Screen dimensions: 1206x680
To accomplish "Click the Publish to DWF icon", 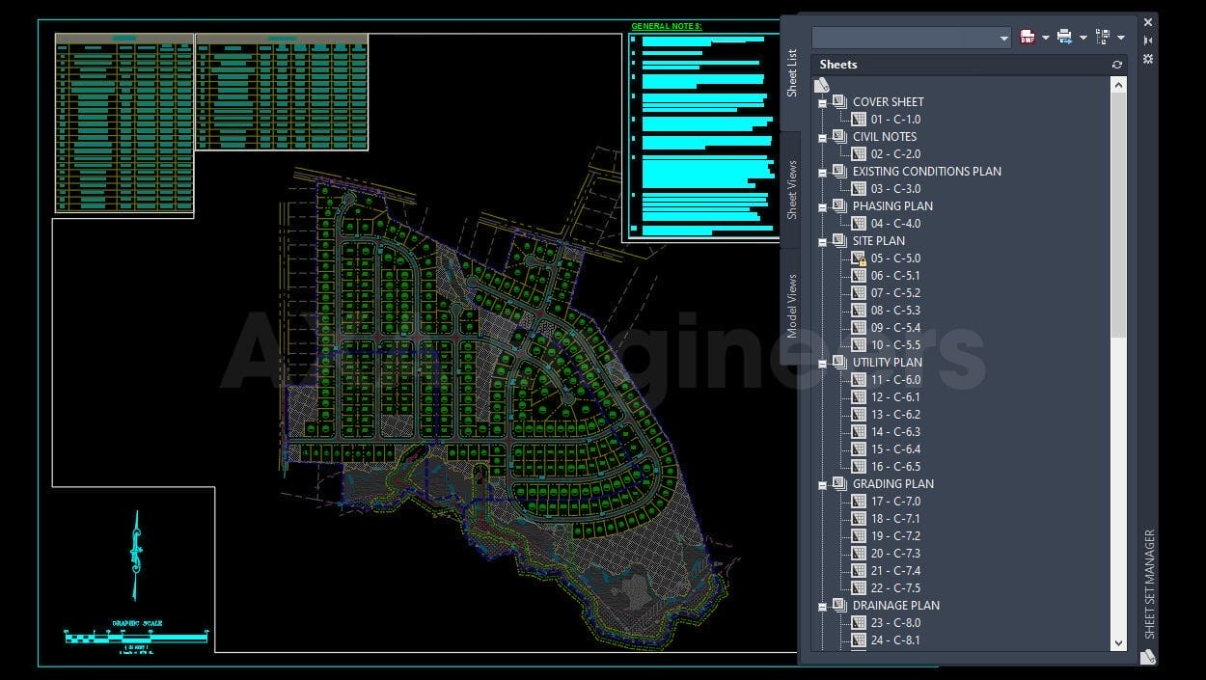I will click(1026, 37).
